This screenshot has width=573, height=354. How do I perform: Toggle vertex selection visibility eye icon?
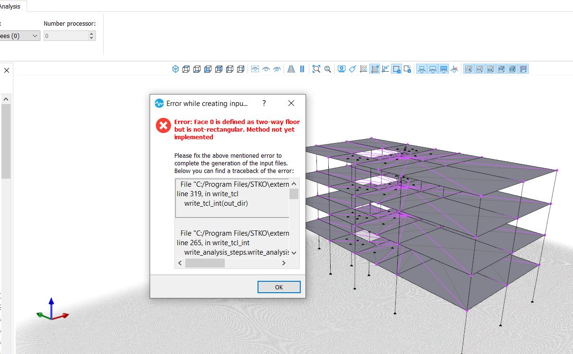pyautogui.click(x=421, y=69)
